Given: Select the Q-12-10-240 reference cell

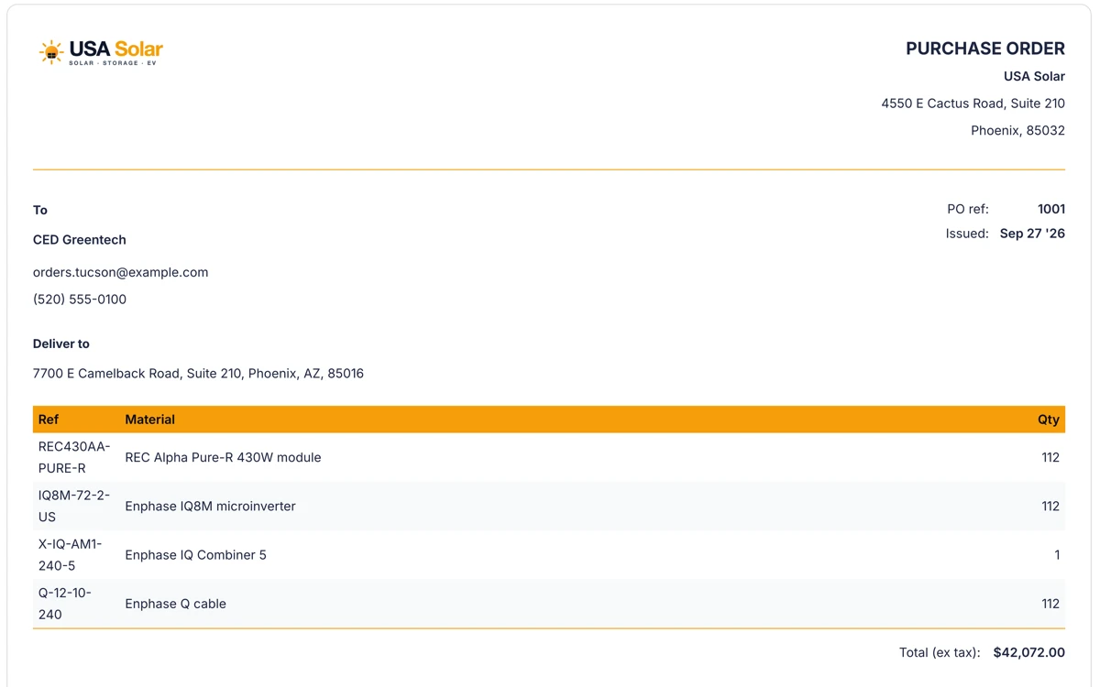Looking at the screenshot, I should tap(65, 603).
